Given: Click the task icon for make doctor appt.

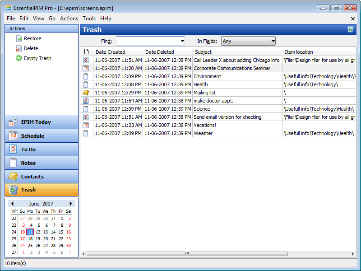Looking at the screenshot, I should coord(86,101).
